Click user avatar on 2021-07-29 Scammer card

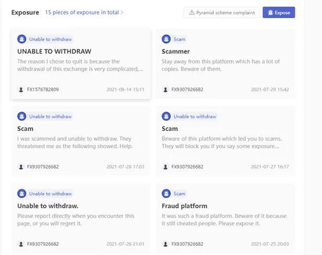tap(165, 89)
